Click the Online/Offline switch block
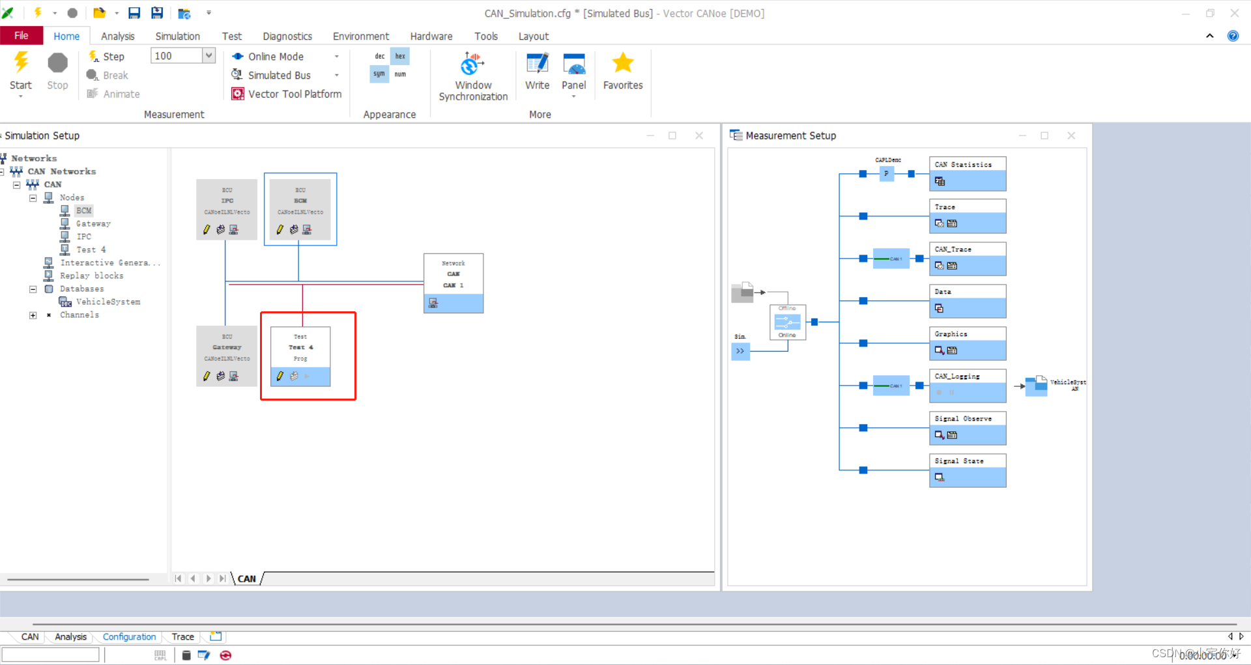Viewport: 1251px width, 665px height. [787, 322]
